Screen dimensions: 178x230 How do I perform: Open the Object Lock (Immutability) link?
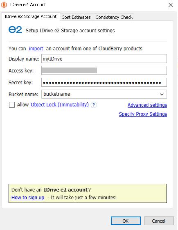(60, 105)
